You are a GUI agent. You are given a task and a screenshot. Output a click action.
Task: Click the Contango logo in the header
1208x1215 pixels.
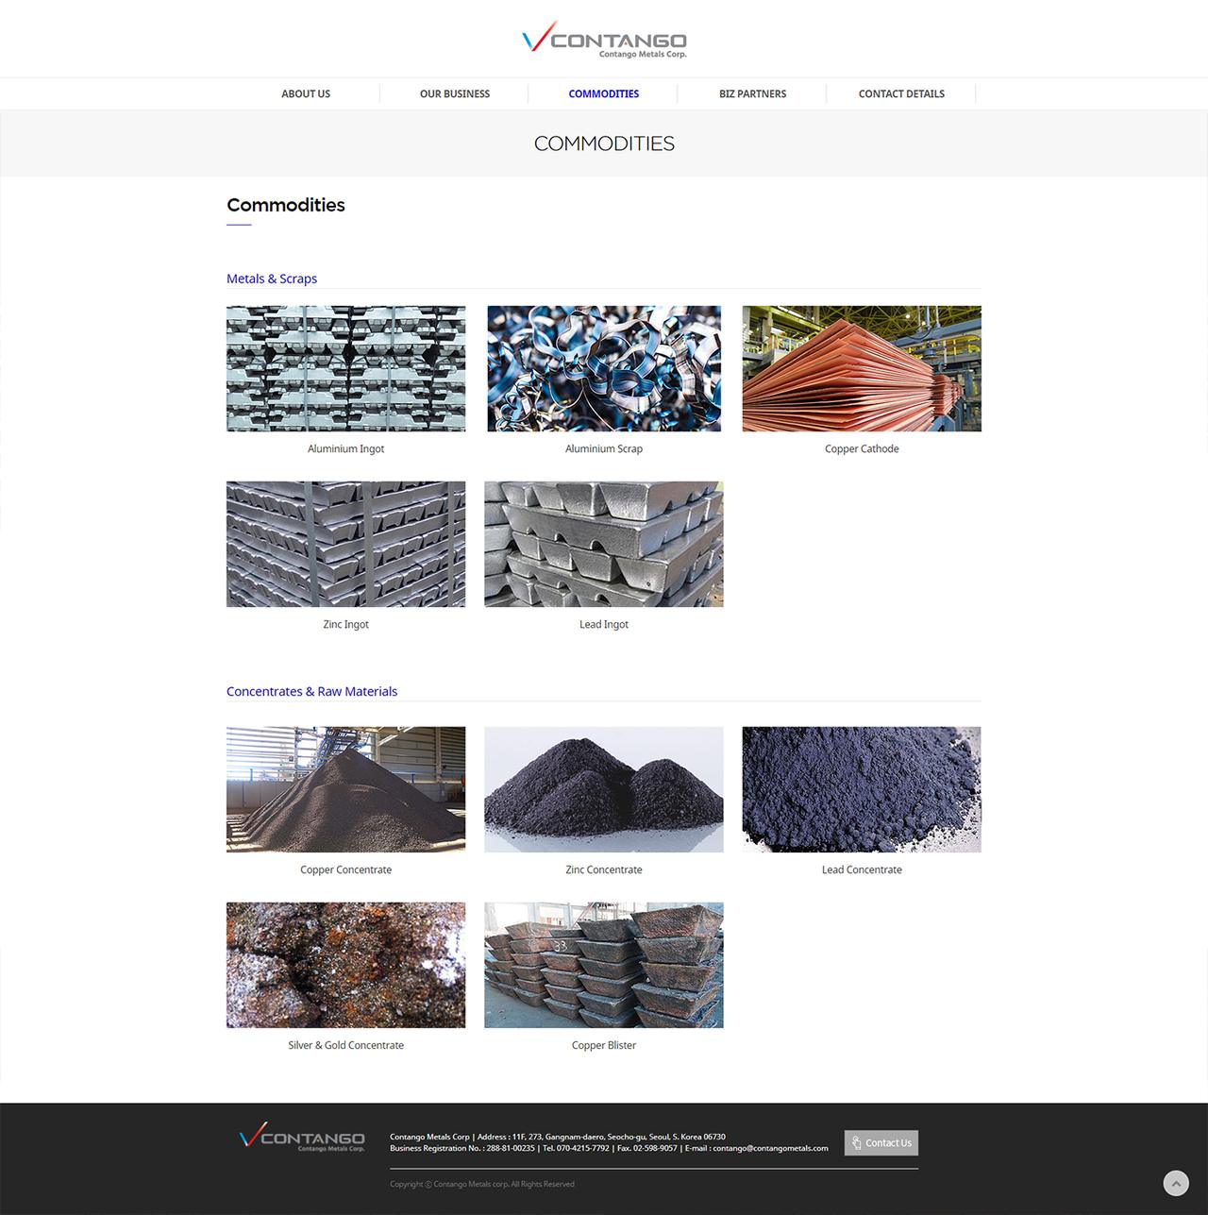point(604,40)
